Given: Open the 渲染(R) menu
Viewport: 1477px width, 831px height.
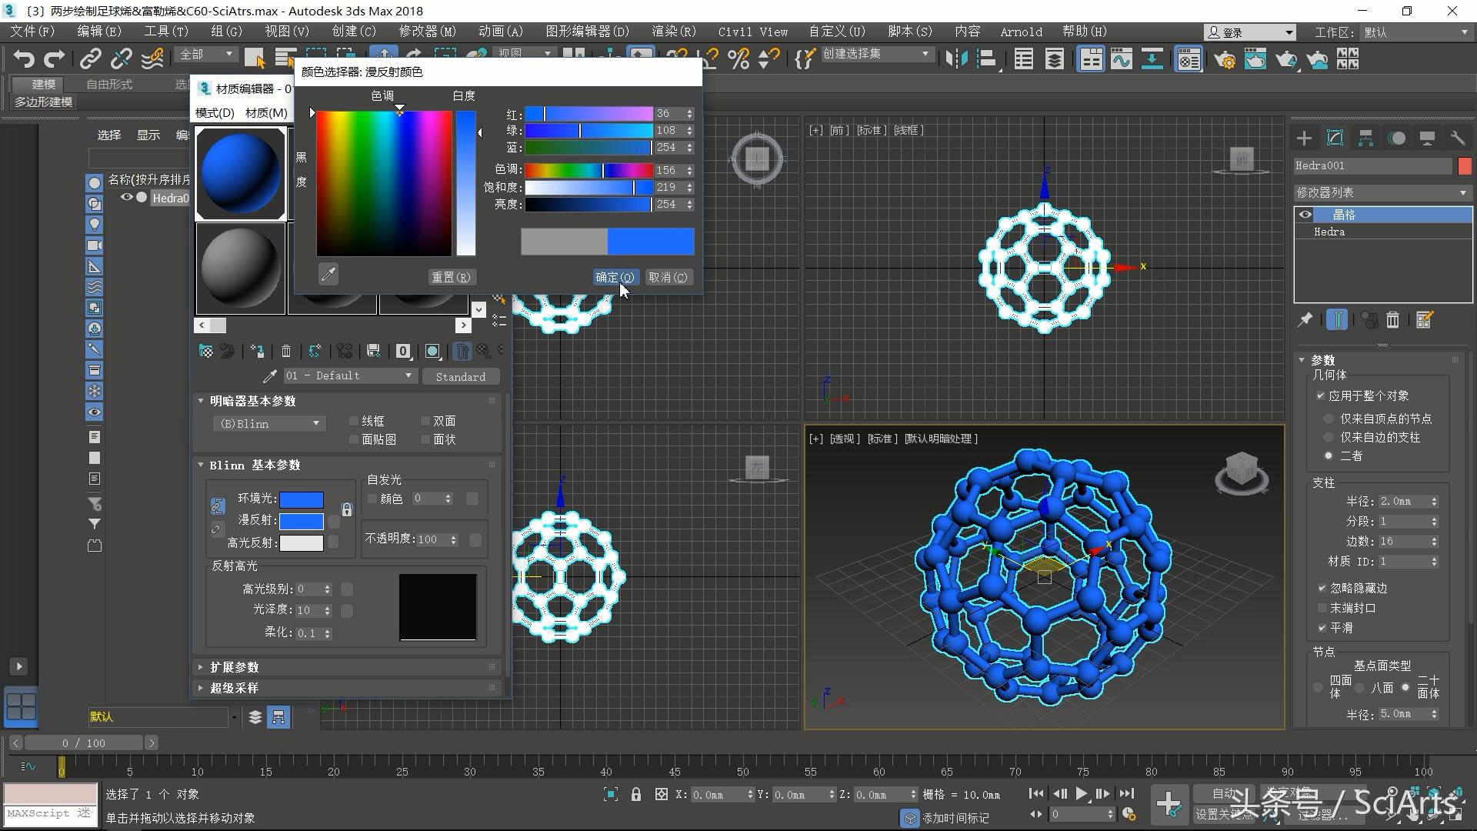Looking at the screenshot, I should 672,32.
